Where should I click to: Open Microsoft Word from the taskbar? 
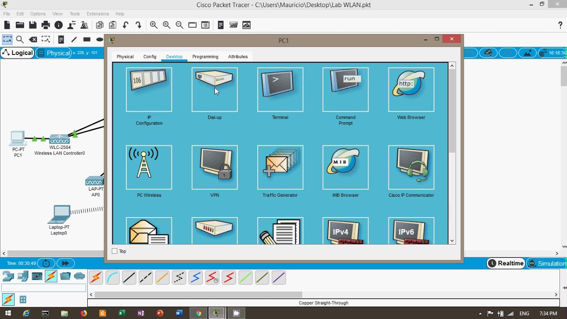[179, 313]
